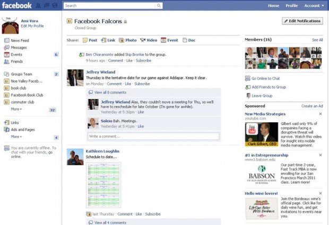The height and width of the screenshot is (225, 329).
Task: Dismiss the Babson Entrepreneurship ad
Action: (x=320, y=155)
